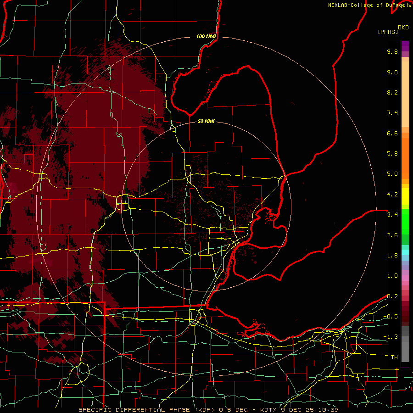Select the 4.2 legend value

click(x=392, y=195)
